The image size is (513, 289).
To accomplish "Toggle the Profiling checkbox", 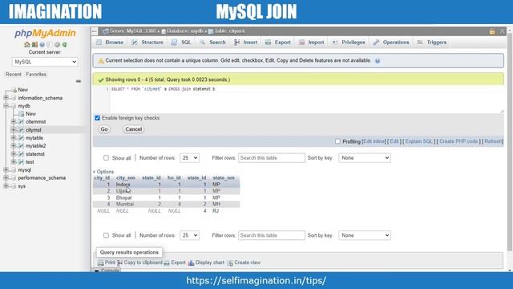I will pos(337,141).
